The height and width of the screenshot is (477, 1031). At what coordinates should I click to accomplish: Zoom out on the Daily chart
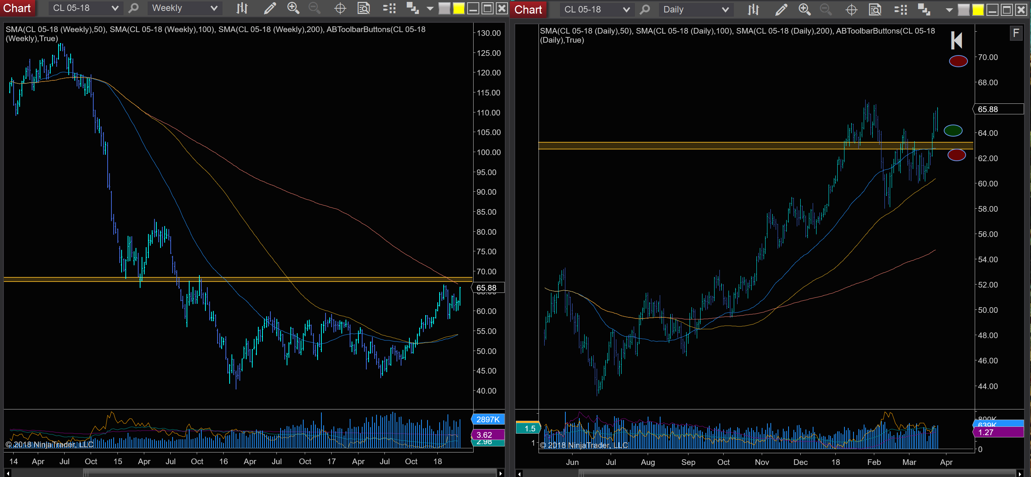[x=826, y=9]
